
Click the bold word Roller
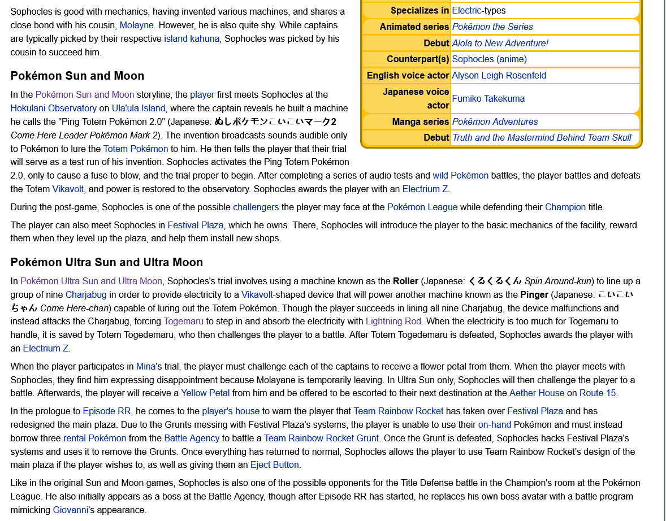click(405, 281)
